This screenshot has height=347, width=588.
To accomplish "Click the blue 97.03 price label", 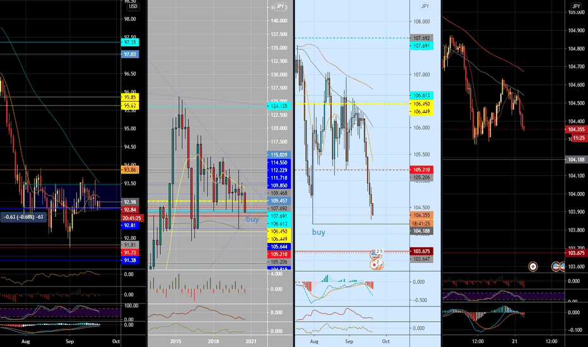I will 130,54.
